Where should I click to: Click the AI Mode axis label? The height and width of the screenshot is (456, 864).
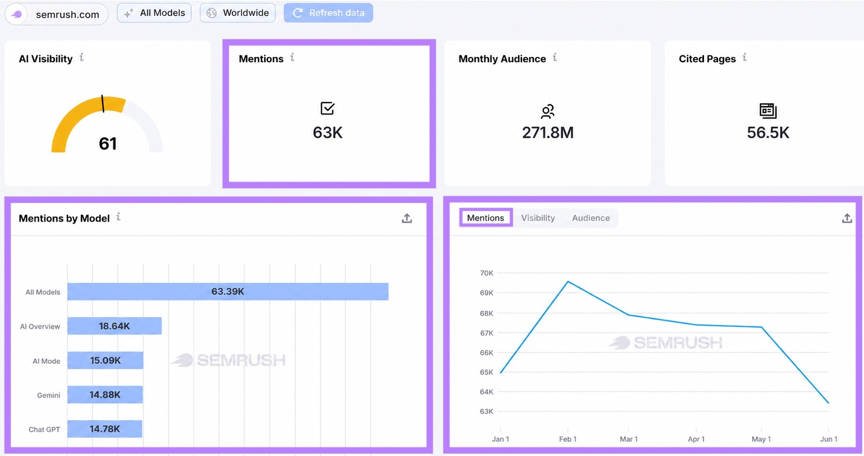(x=46, y=361)
